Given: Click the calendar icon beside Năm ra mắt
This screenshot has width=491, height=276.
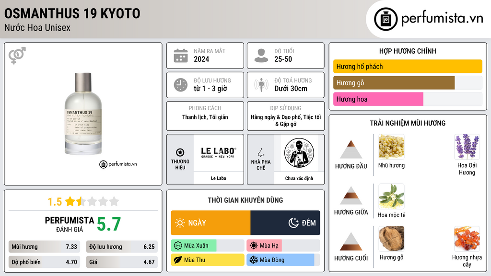Looking at the screenshot, I should (x=181, y=56).
